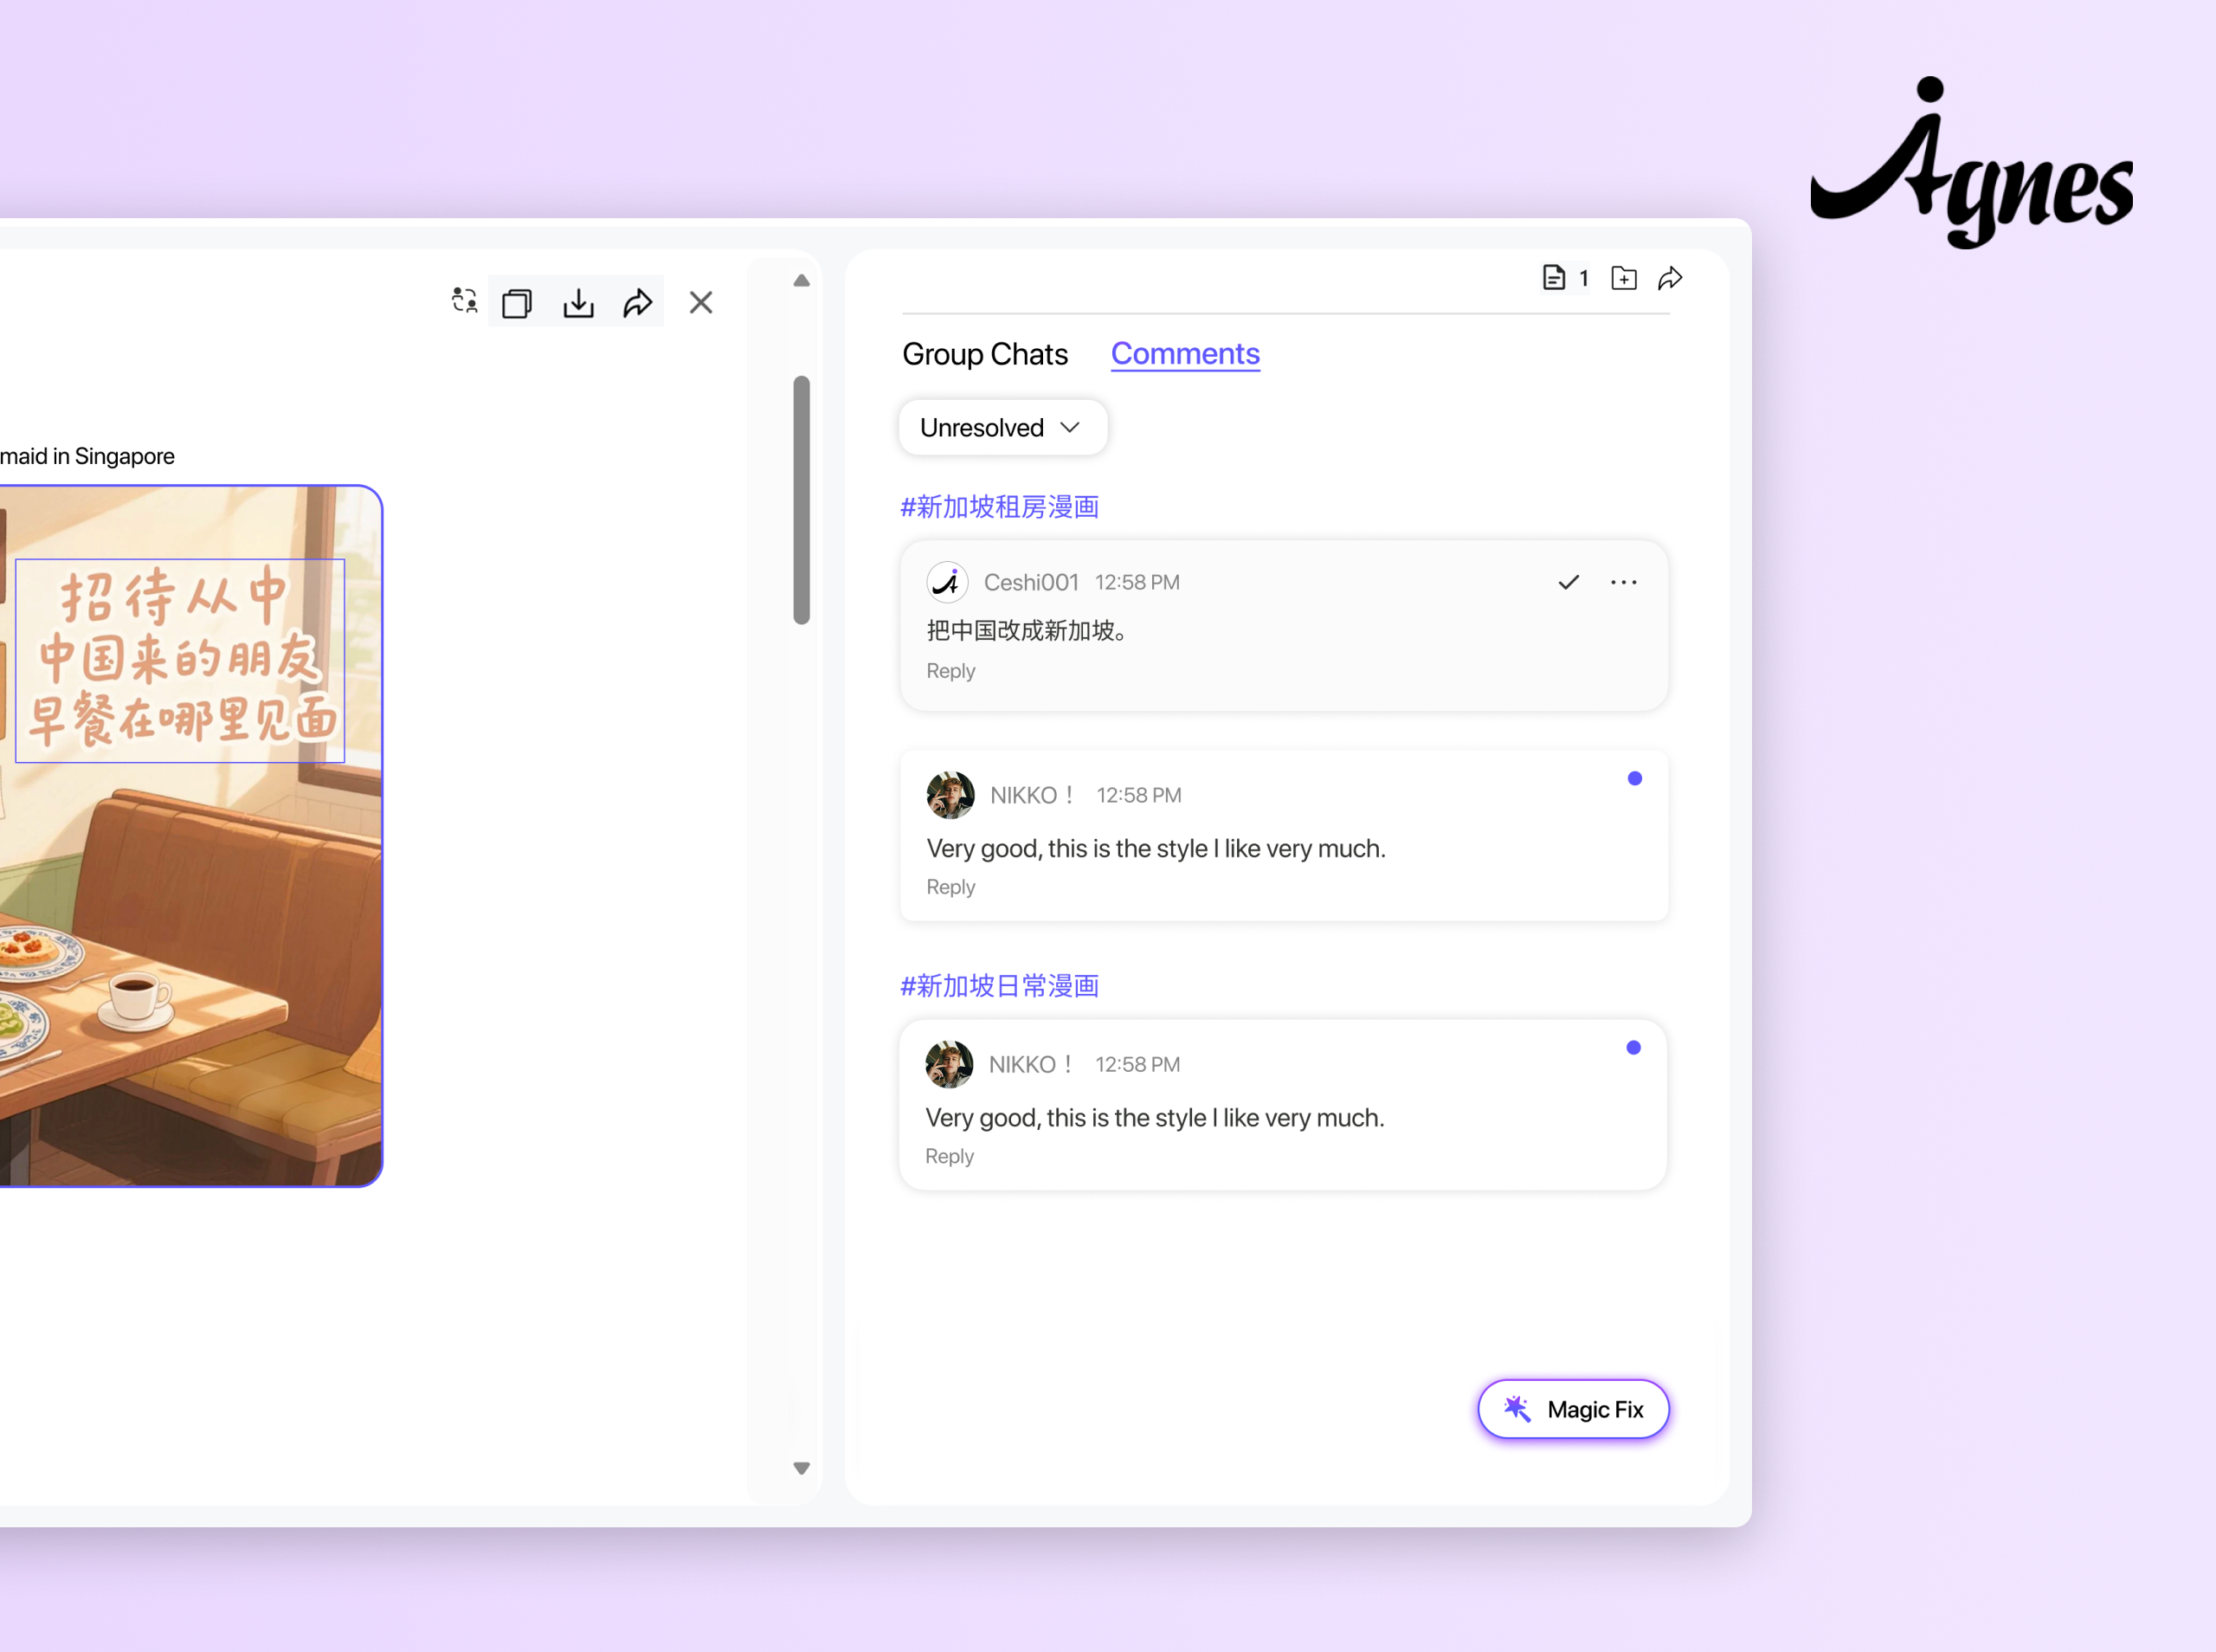Click the share arrow in the comments panel header
2216x1652 pixels.
pos(1671,278)
